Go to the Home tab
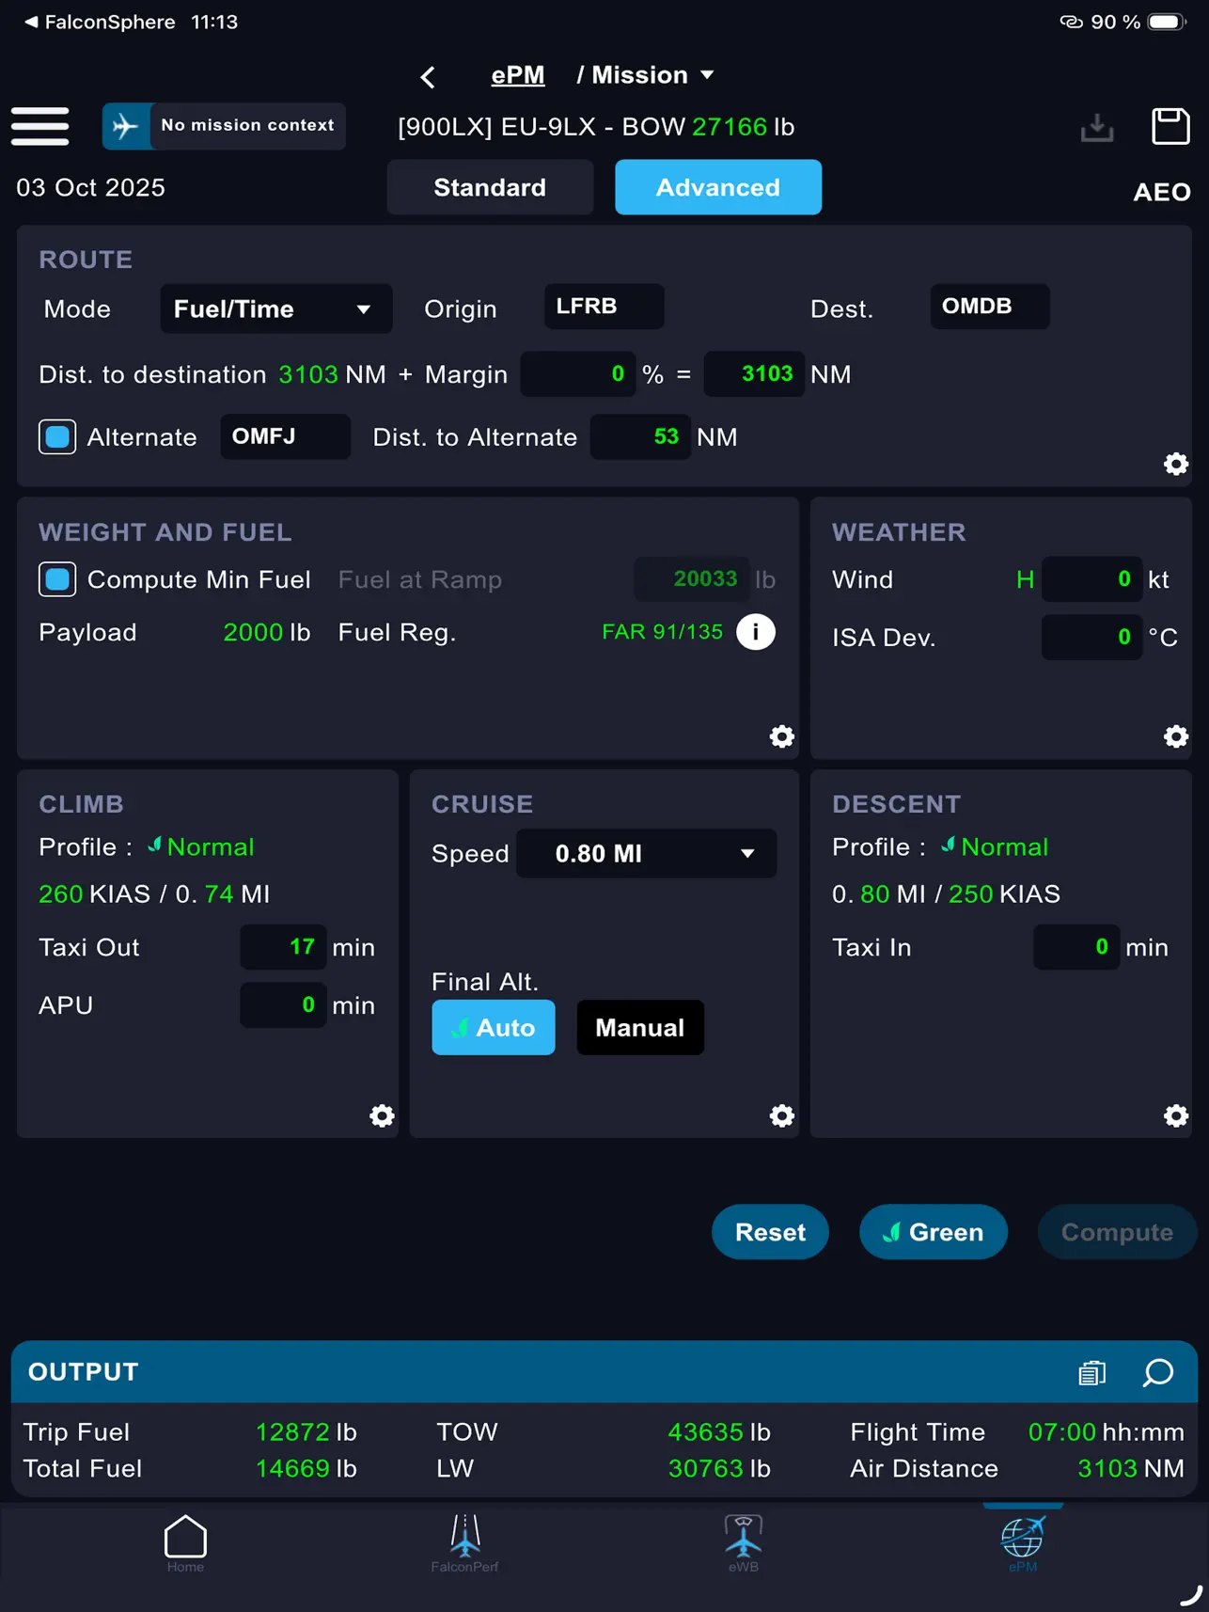Screen dimensions: 1209x1612 coord(185,1543)
